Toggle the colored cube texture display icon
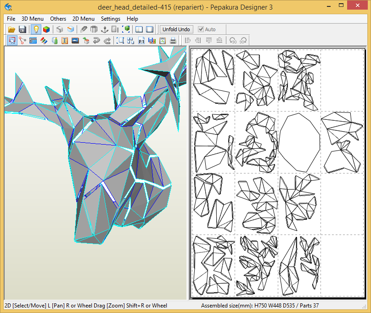Viewport: 371px width, 313px height. (x=46, y=29)
